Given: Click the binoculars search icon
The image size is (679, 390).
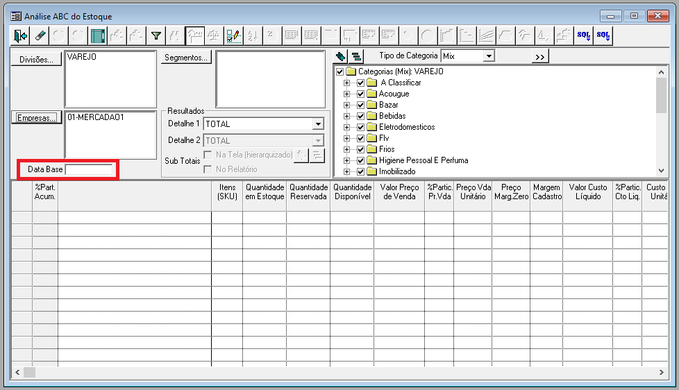Looking at the screenshot, I should coord(175,35).
